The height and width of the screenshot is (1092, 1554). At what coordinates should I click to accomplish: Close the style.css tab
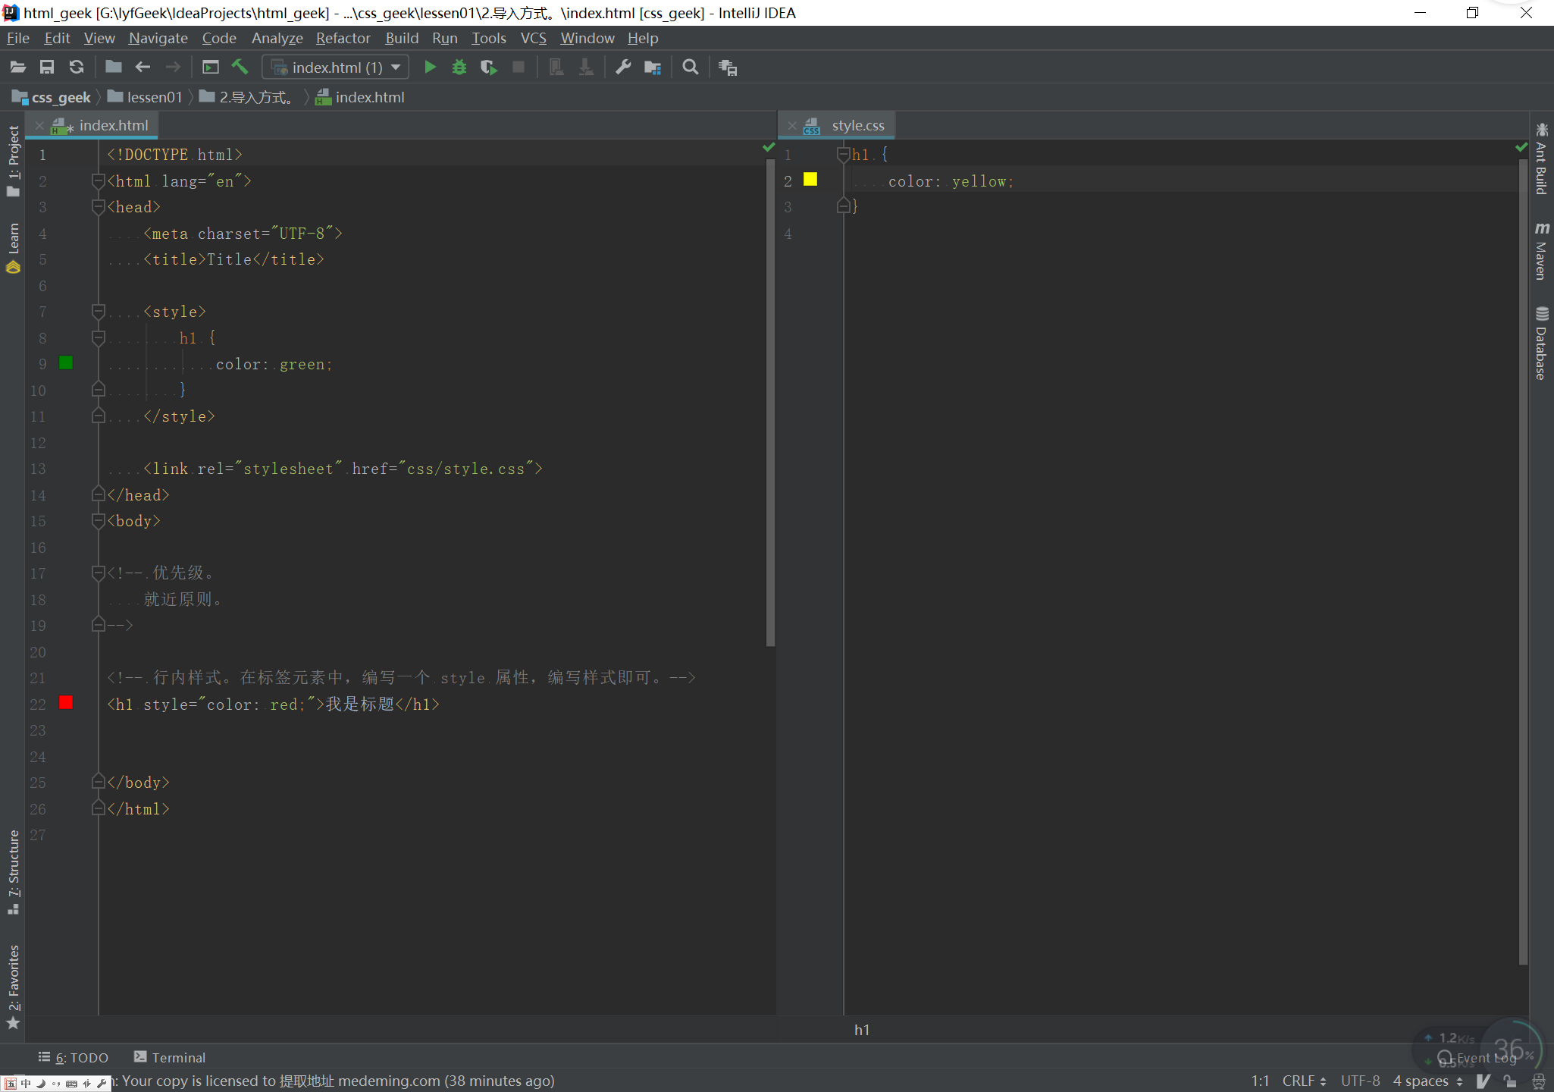pyautogui.click(x=791, y=126)
